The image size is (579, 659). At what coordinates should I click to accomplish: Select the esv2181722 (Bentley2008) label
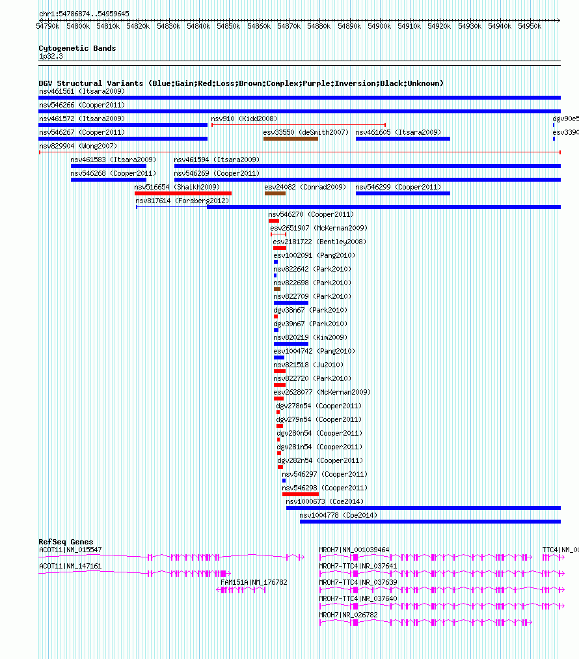coord(319,242)
